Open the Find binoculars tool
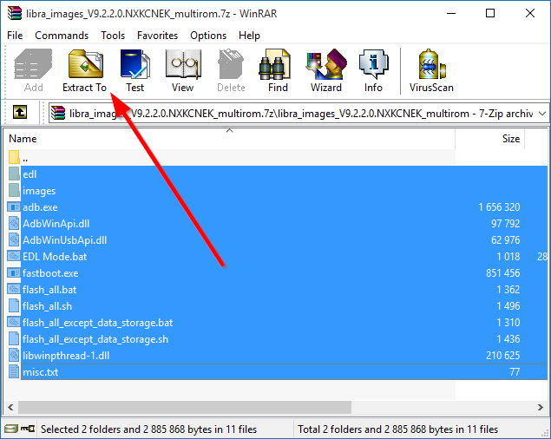 [x=274, y=63]
